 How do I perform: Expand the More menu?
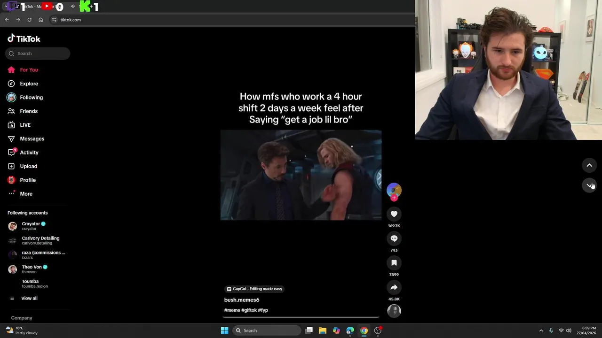click(x=26, y=194)
